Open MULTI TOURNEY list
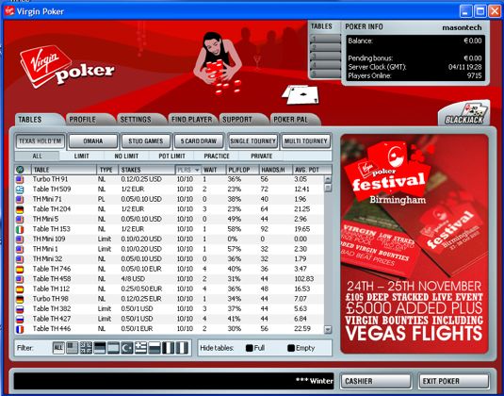Screen dimensions: 504x396 click(x=306, y=141)
